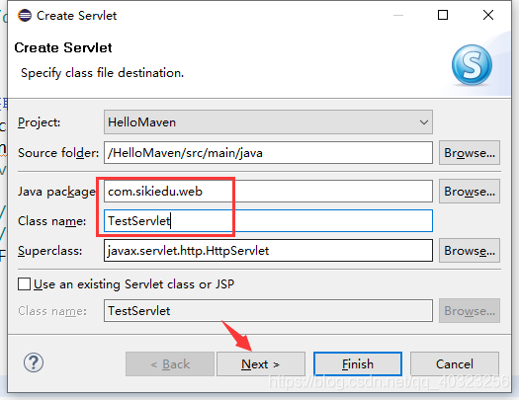Maximize the Create Servlet dialog
The image size is (519, 400).
[443, 15]
